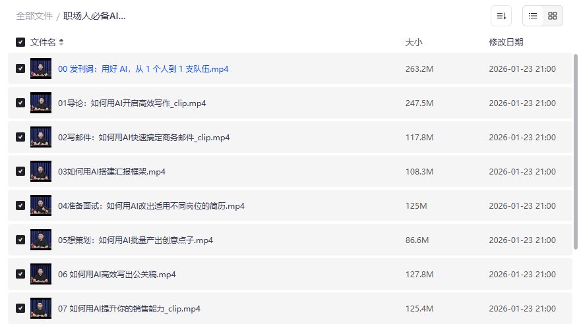Open the file 01导论：如何用AI开启高效写作_clip.mp4
This screenshot has width=579, height=326.
coord(132,103)
